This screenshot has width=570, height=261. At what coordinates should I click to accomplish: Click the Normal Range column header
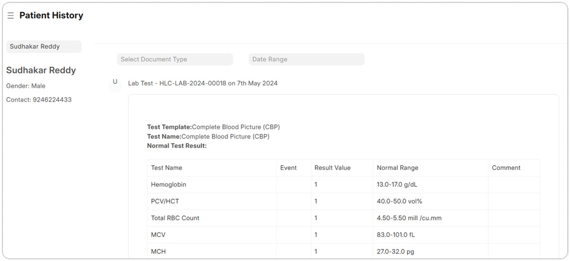coord(397,168)
